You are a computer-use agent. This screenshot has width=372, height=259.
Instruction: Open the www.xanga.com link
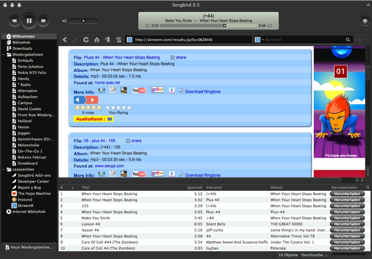pyautogui.click(x=109, y=166)
